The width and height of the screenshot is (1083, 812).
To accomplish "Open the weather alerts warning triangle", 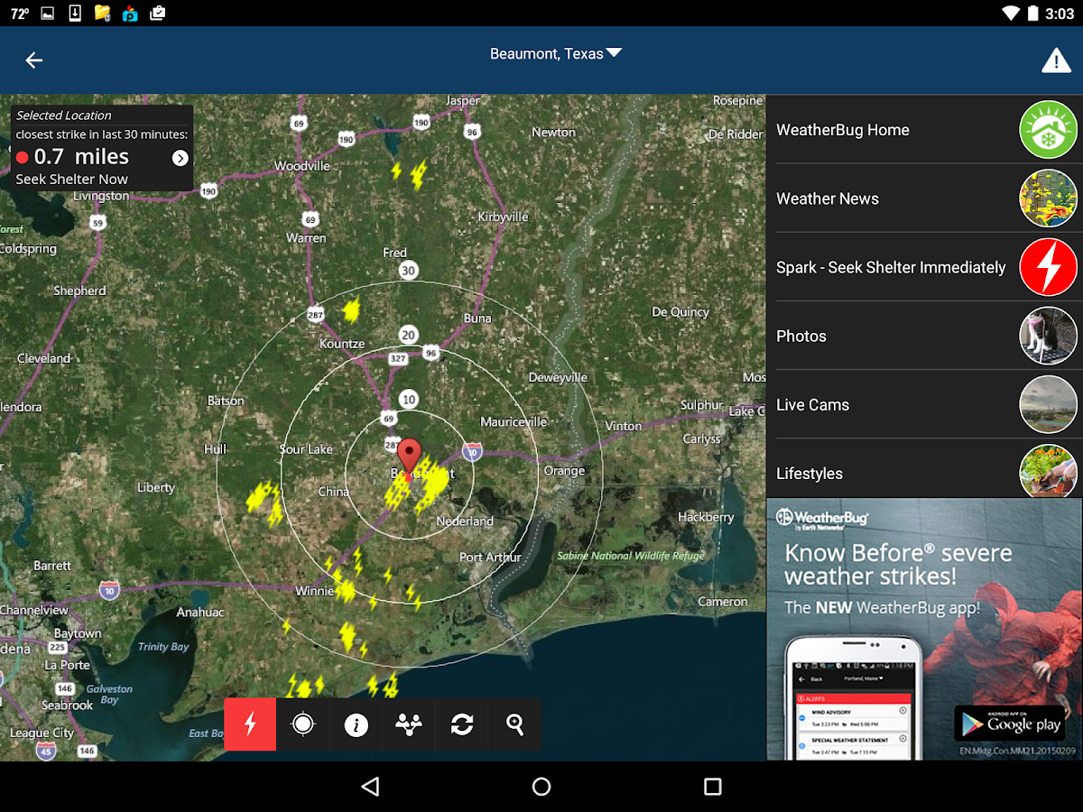I will pos(1056,60).
